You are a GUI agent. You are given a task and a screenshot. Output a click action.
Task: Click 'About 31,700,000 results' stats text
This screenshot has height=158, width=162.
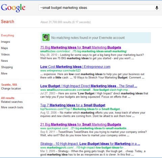(x=65, y=22)
